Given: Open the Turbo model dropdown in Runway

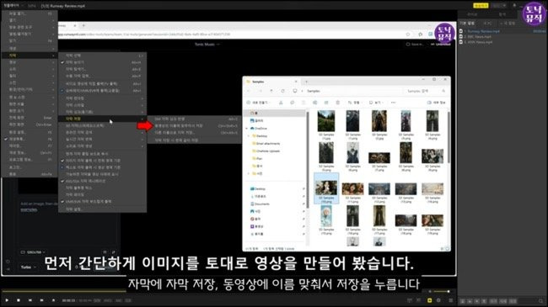Looking at the screenshot, I should click(x=29, y=267).
